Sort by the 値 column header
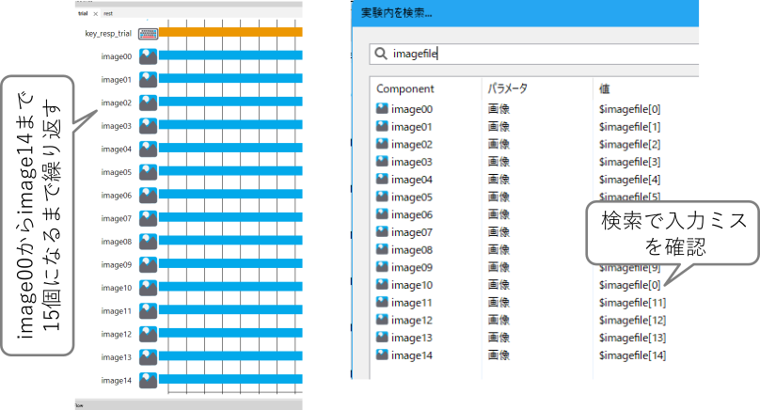The height and width of the screenshot is (410, 760). pyautogui.click(x=605, y=88)
